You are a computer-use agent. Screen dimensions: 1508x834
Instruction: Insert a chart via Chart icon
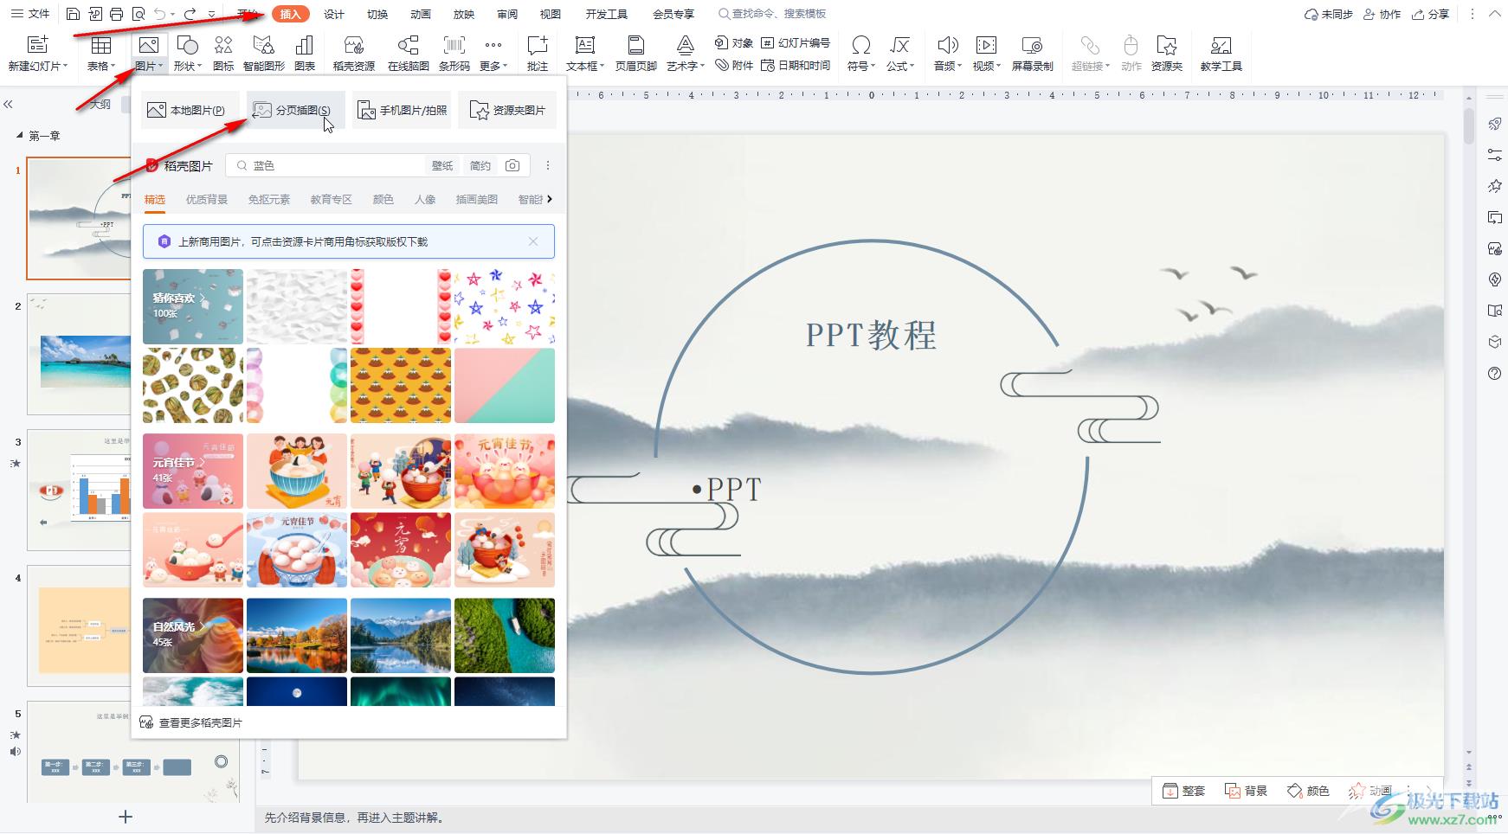pos(305,45)
